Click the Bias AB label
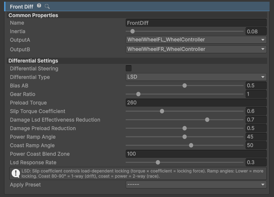The width and height of the screenshot is (274, 197). (x=19, y=86)
